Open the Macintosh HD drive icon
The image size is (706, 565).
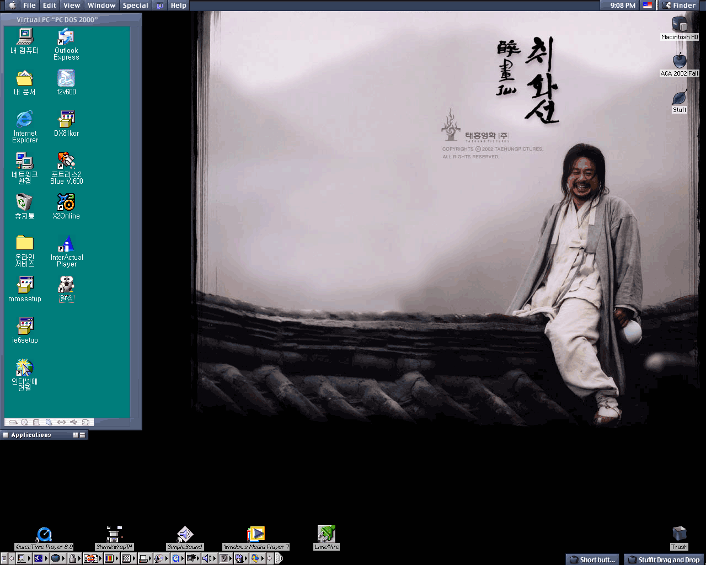[680, 24]
